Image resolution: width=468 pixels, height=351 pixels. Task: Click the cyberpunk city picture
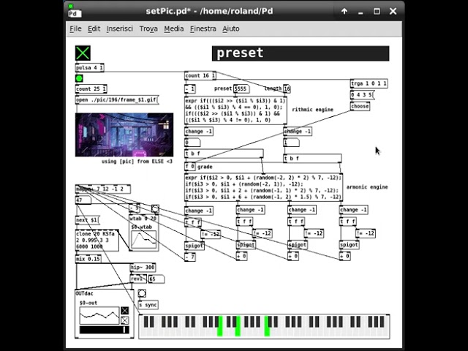pos(124,135)
